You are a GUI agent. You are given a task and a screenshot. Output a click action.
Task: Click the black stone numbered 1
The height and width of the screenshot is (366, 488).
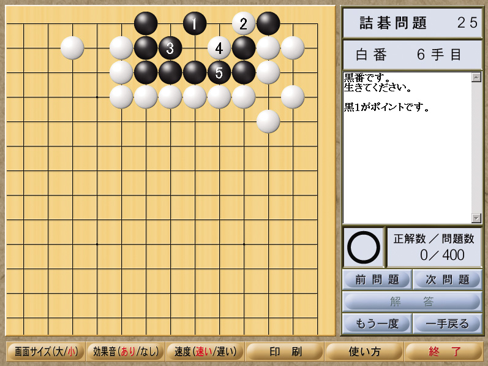195,23
